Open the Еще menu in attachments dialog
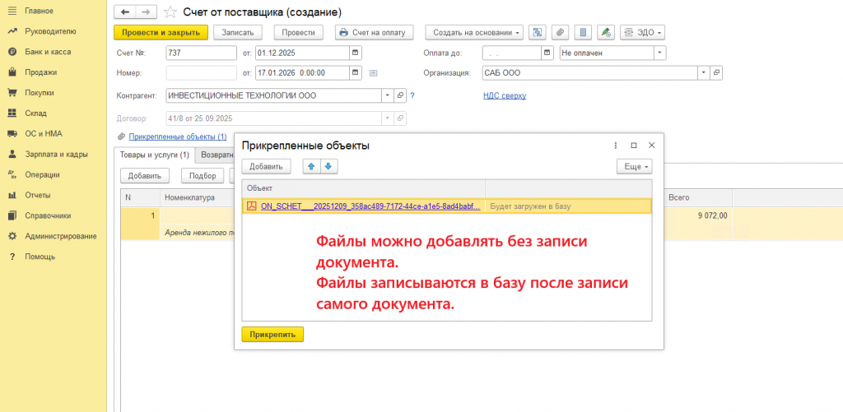 tap(634, 166)
